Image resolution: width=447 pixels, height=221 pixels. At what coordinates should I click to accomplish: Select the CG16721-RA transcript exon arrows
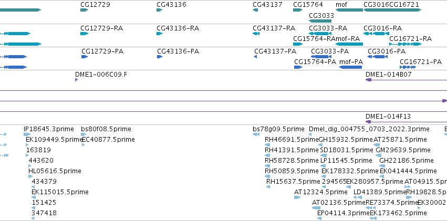[x=405, y=44]
